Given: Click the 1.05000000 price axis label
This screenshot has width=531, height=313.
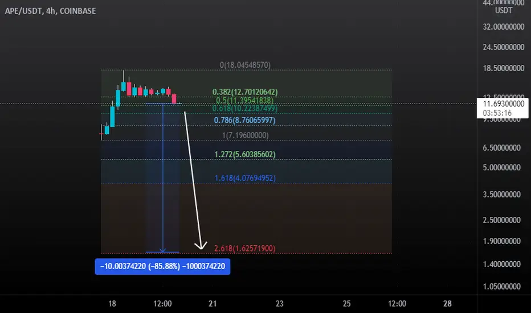Looking at the screenshot, I should click(x=501, y=286).
